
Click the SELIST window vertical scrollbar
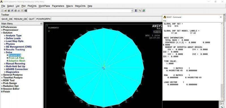click(222, 61)
